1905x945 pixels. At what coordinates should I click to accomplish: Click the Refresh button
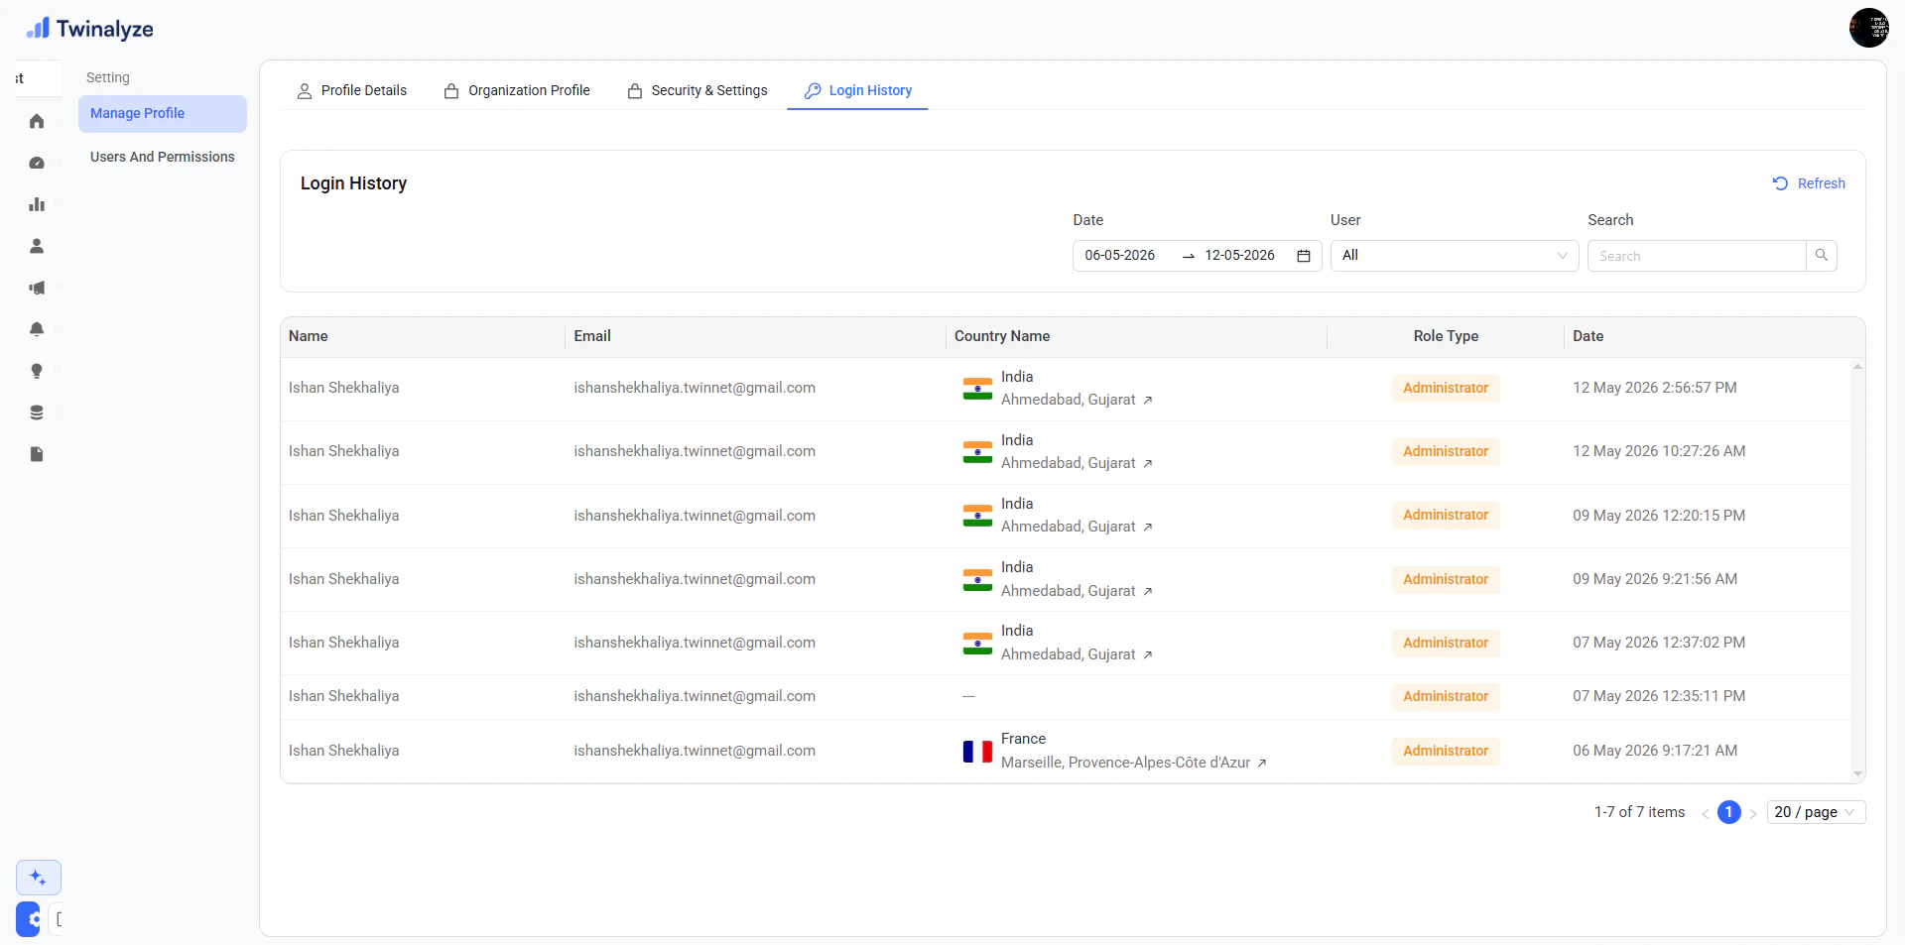pyautogui.click(x=1809, y=183)
